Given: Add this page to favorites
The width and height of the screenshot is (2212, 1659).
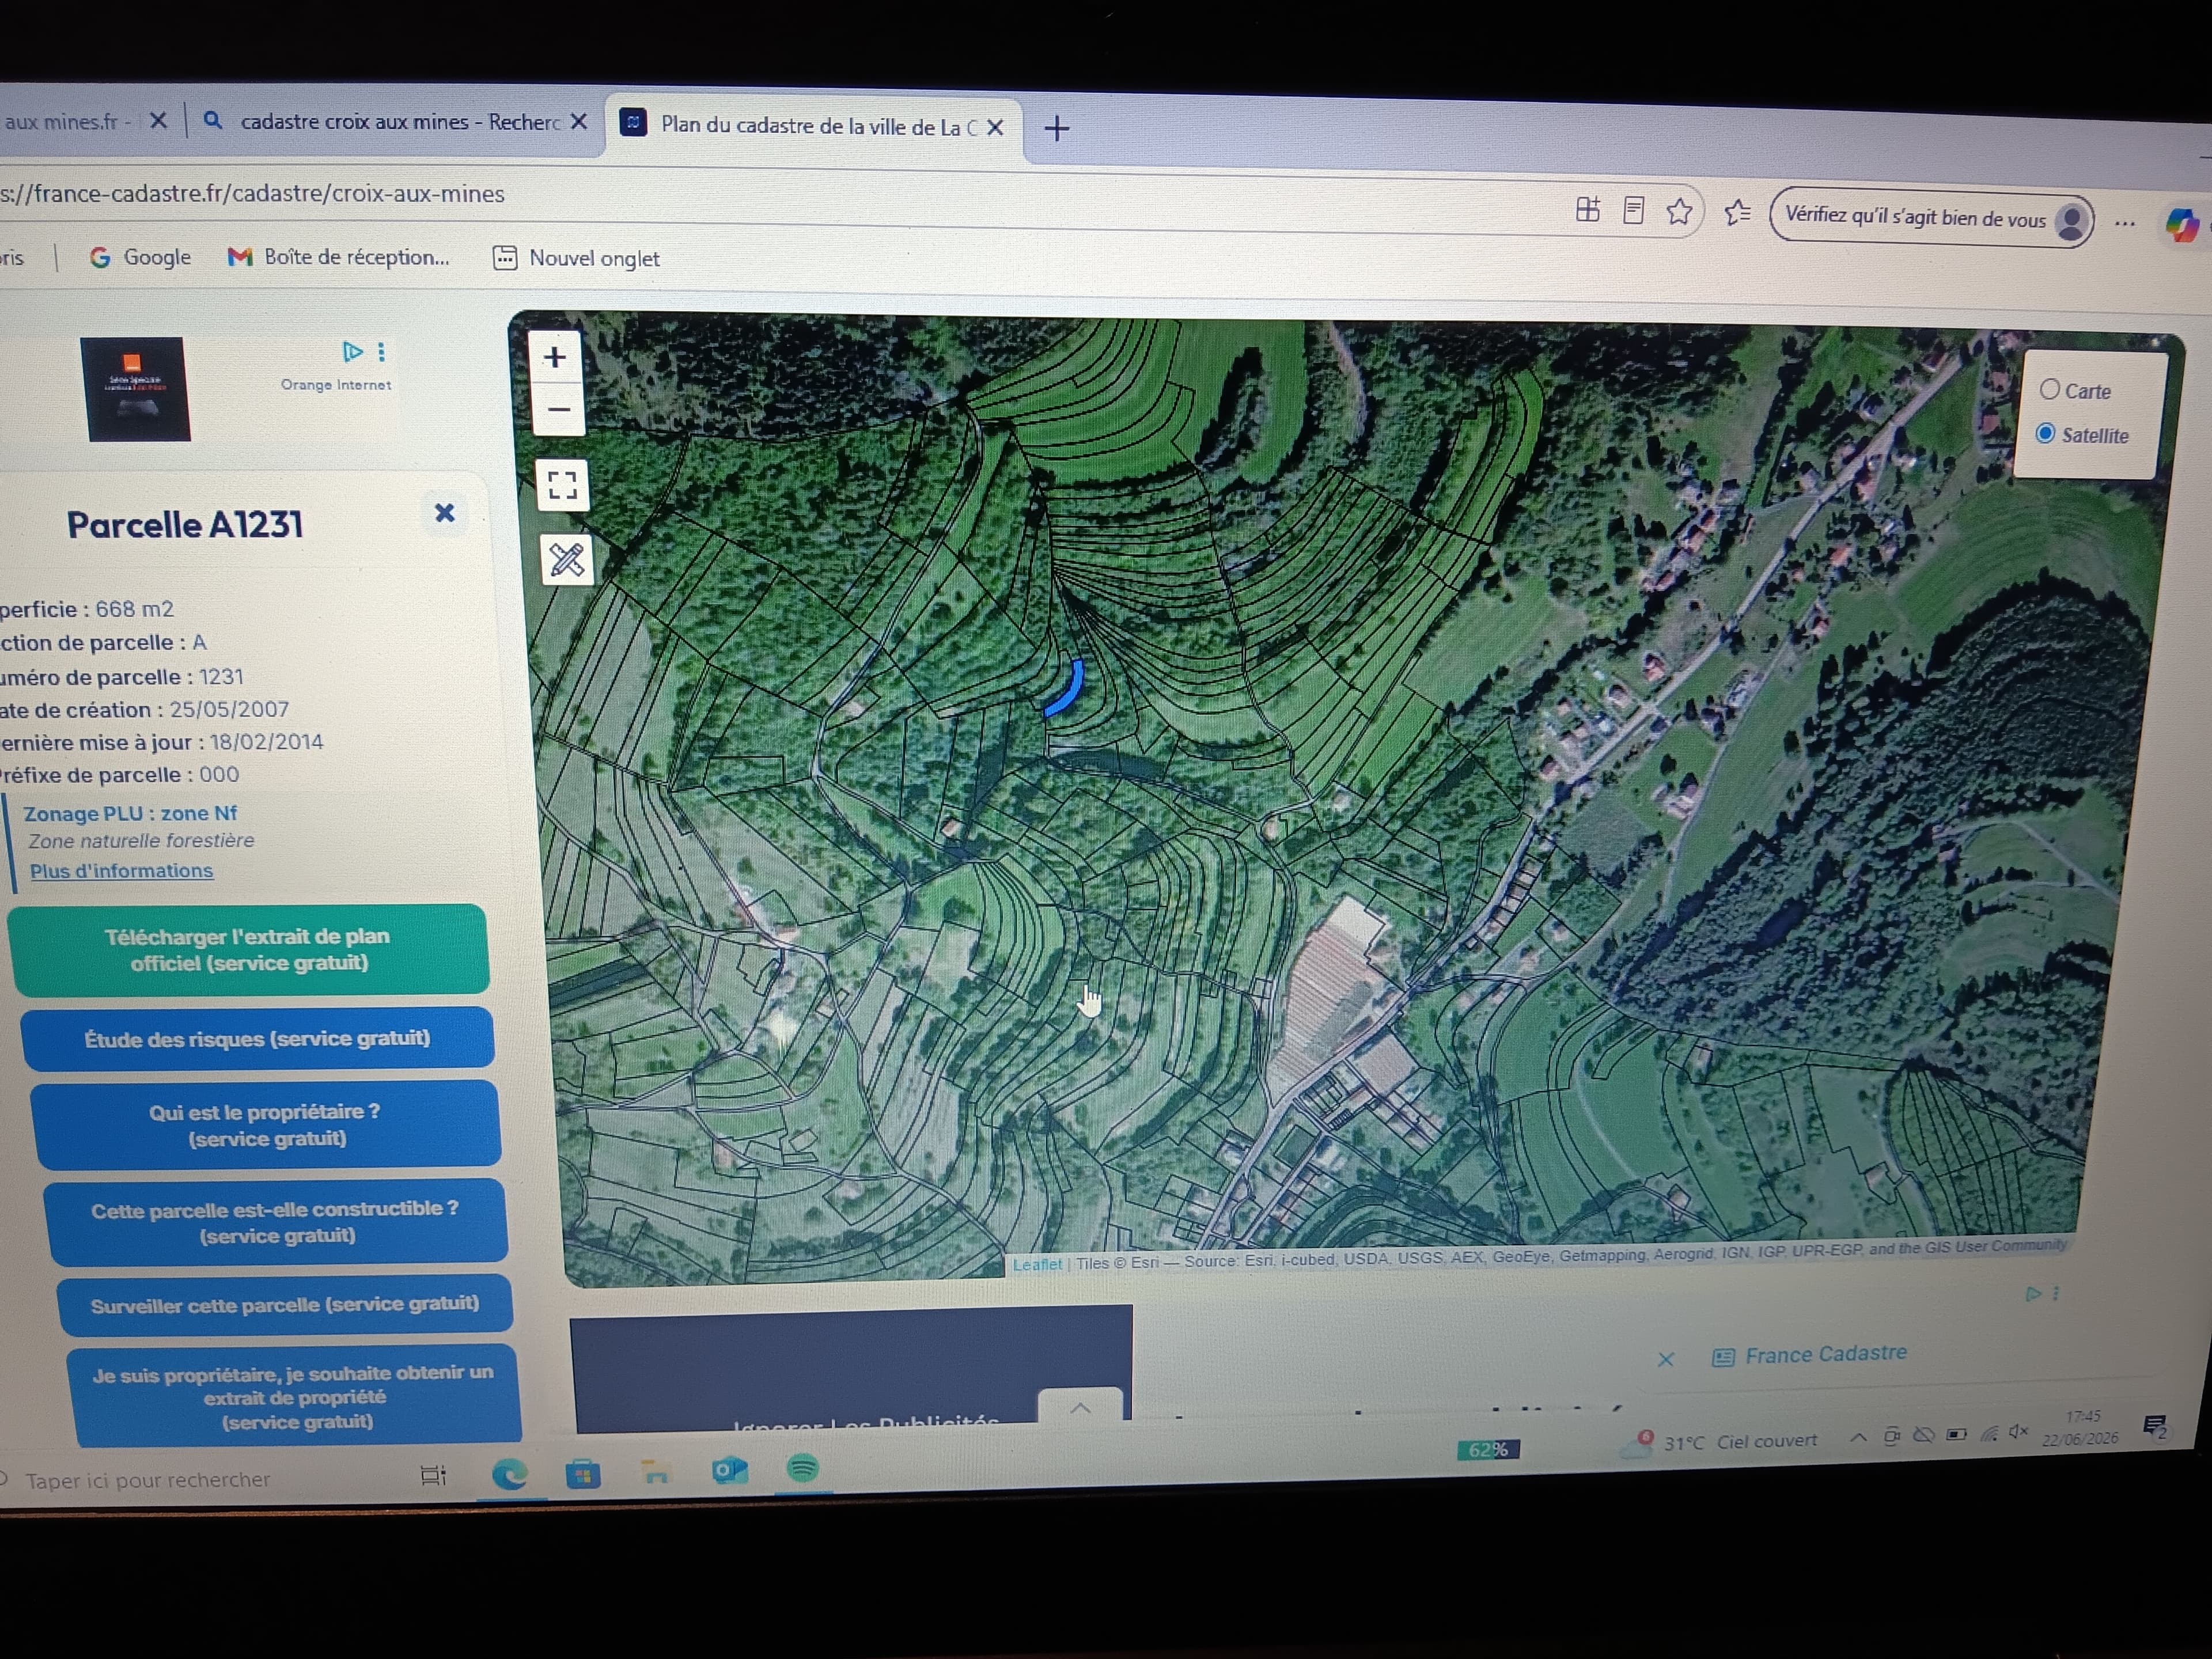Looking at the screenshot, I should coord(1680,211).
